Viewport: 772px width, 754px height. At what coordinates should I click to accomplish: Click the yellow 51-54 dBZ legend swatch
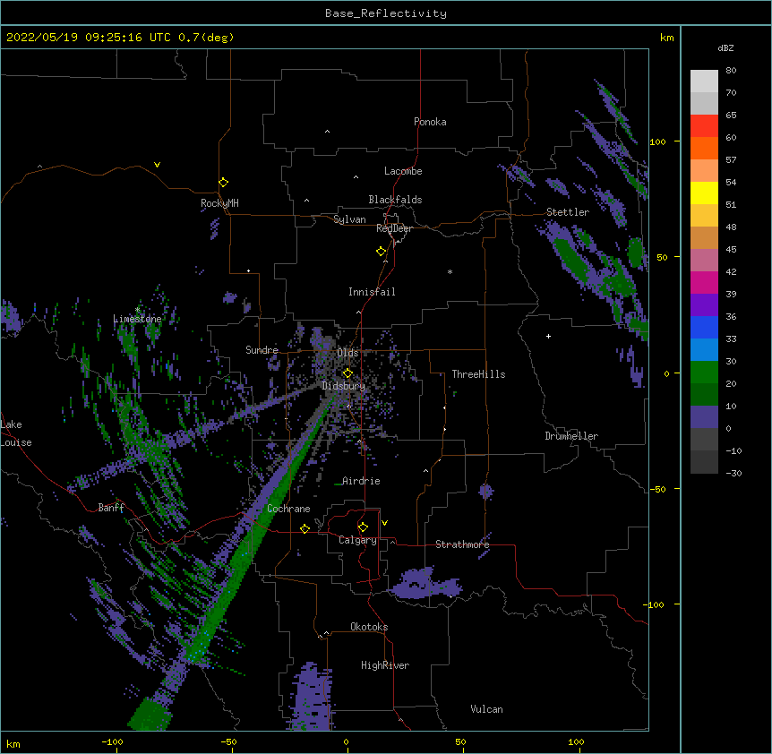(x=704, y=193)
